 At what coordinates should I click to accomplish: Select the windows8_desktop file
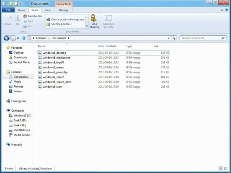(104, 53)
